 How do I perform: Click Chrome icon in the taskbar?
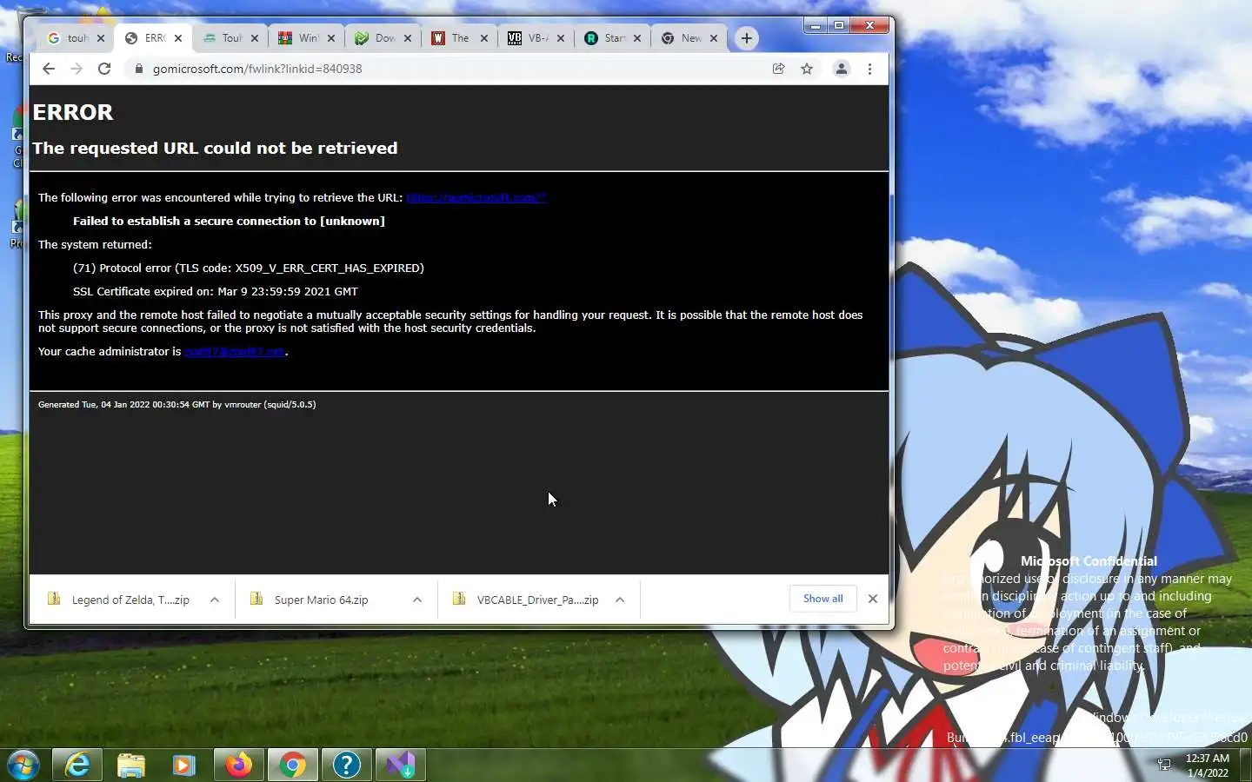coord(293,765)
